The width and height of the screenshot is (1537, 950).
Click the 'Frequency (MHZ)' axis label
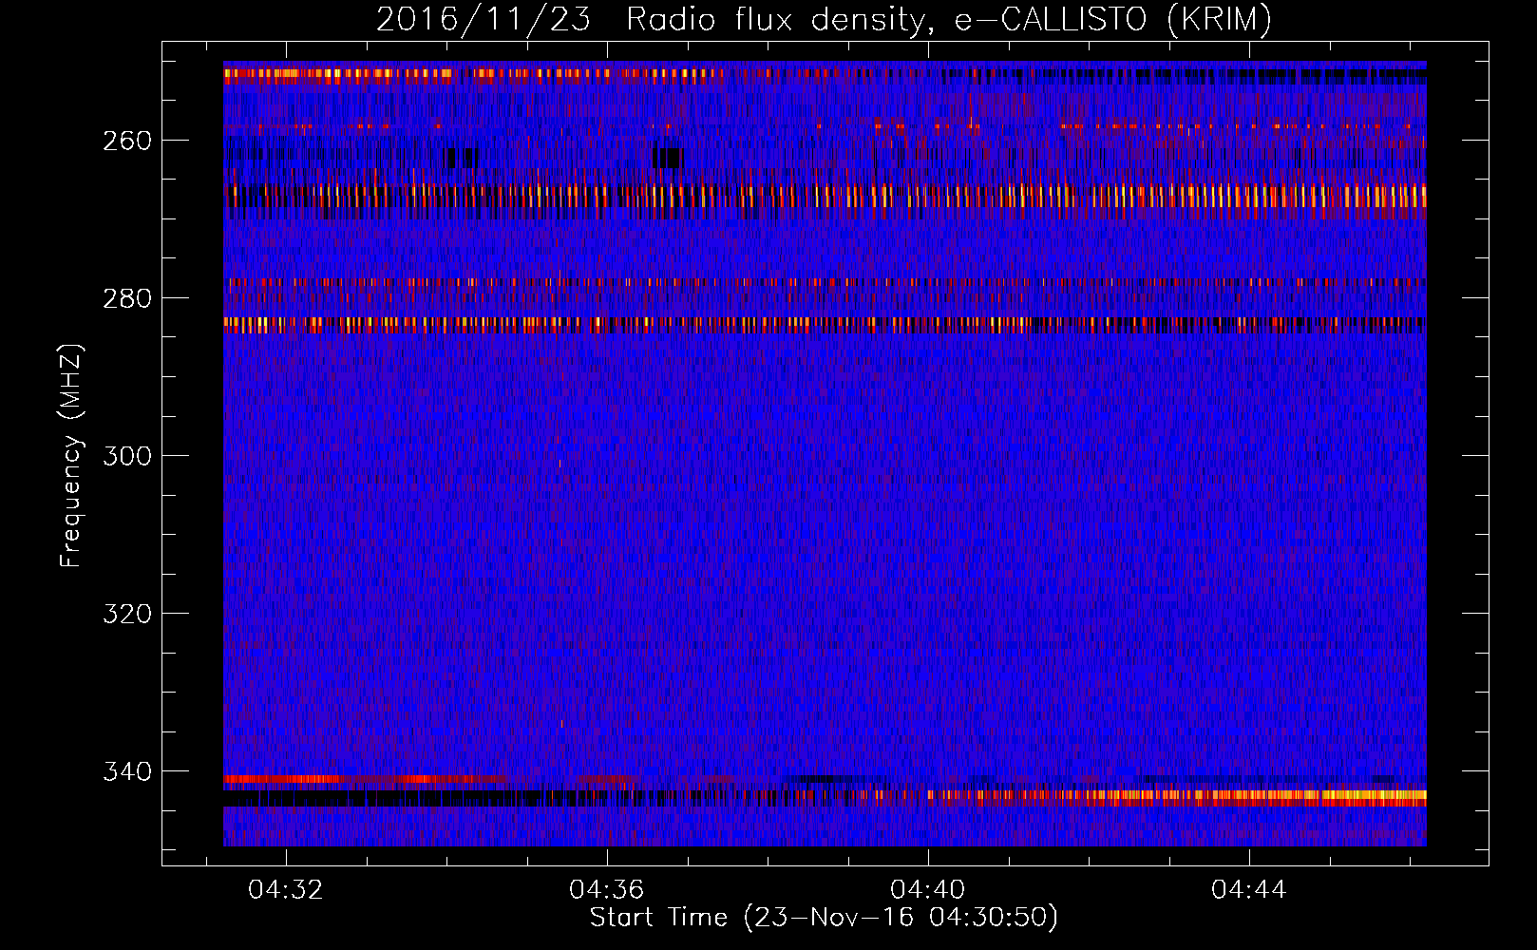click(x=71, y=456)
